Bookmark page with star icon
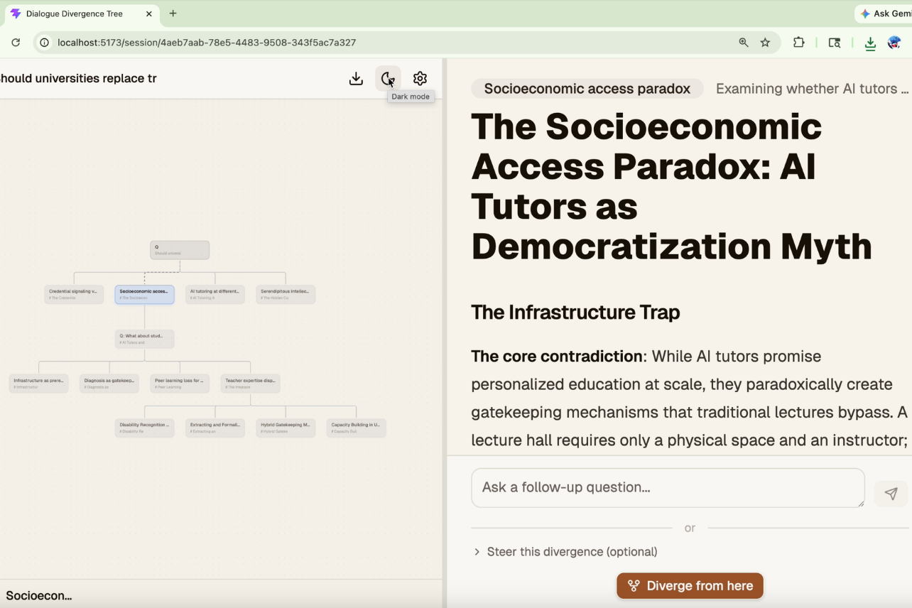 (x=765, y=43)
